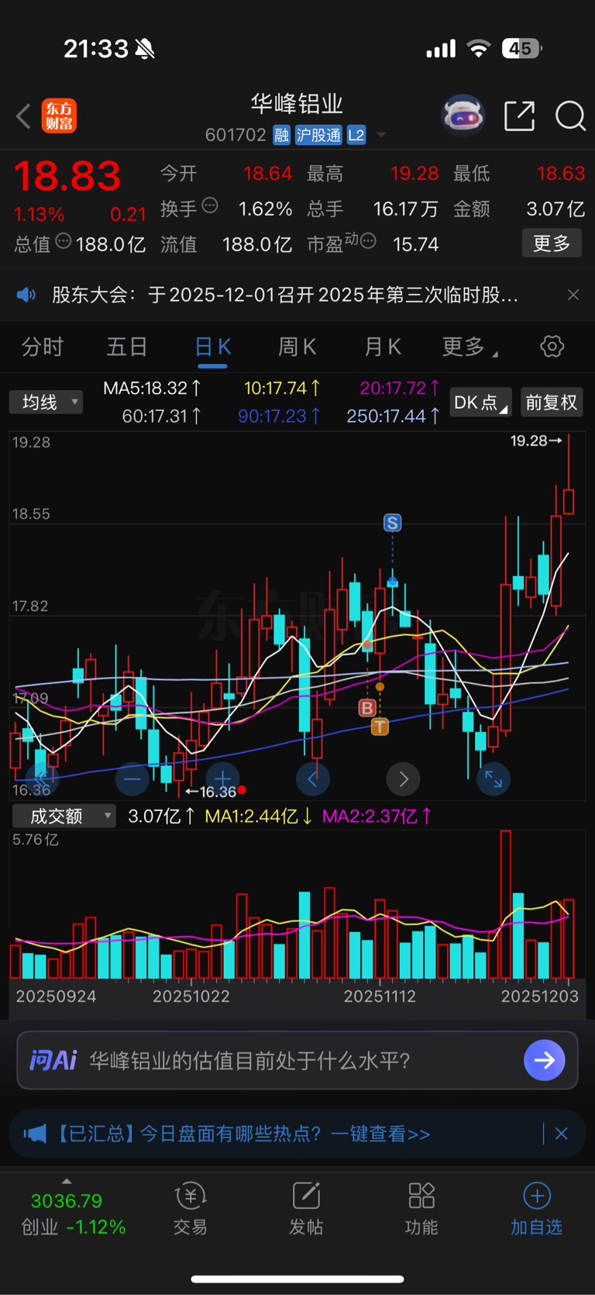Zoom in chart with plus button
The width and height of the screenshot is (595, 1295).
click(x=222, y=779)
